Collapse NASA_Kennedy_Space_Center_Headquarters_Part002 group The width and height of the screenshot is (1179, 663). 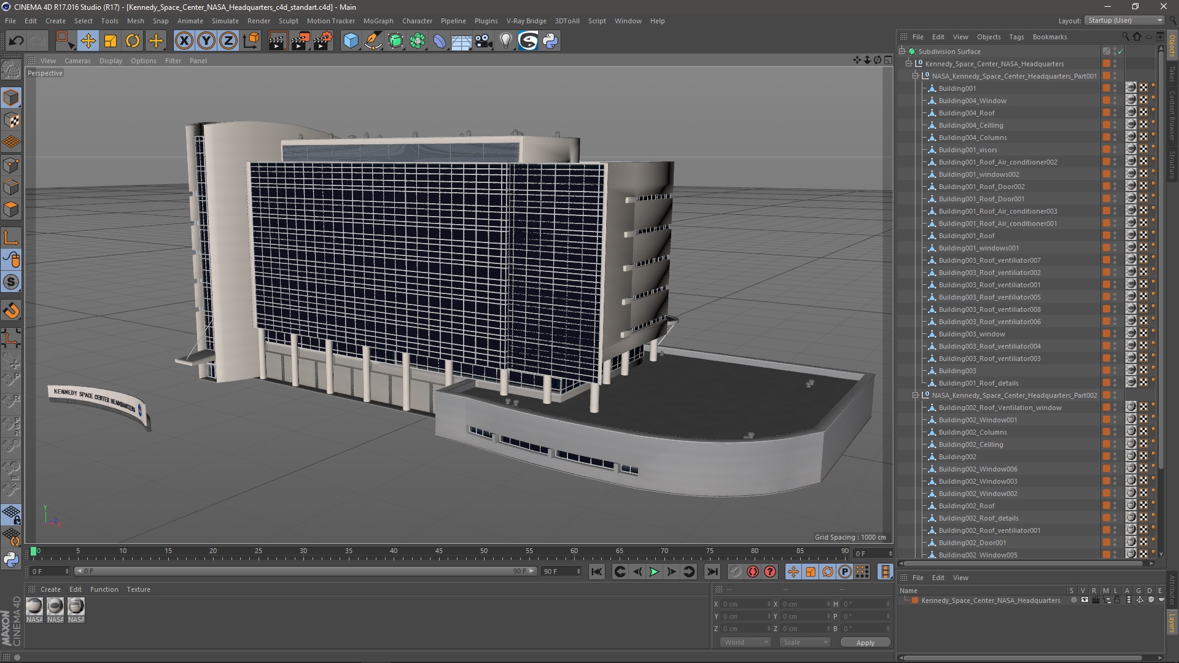coord(916,395)
